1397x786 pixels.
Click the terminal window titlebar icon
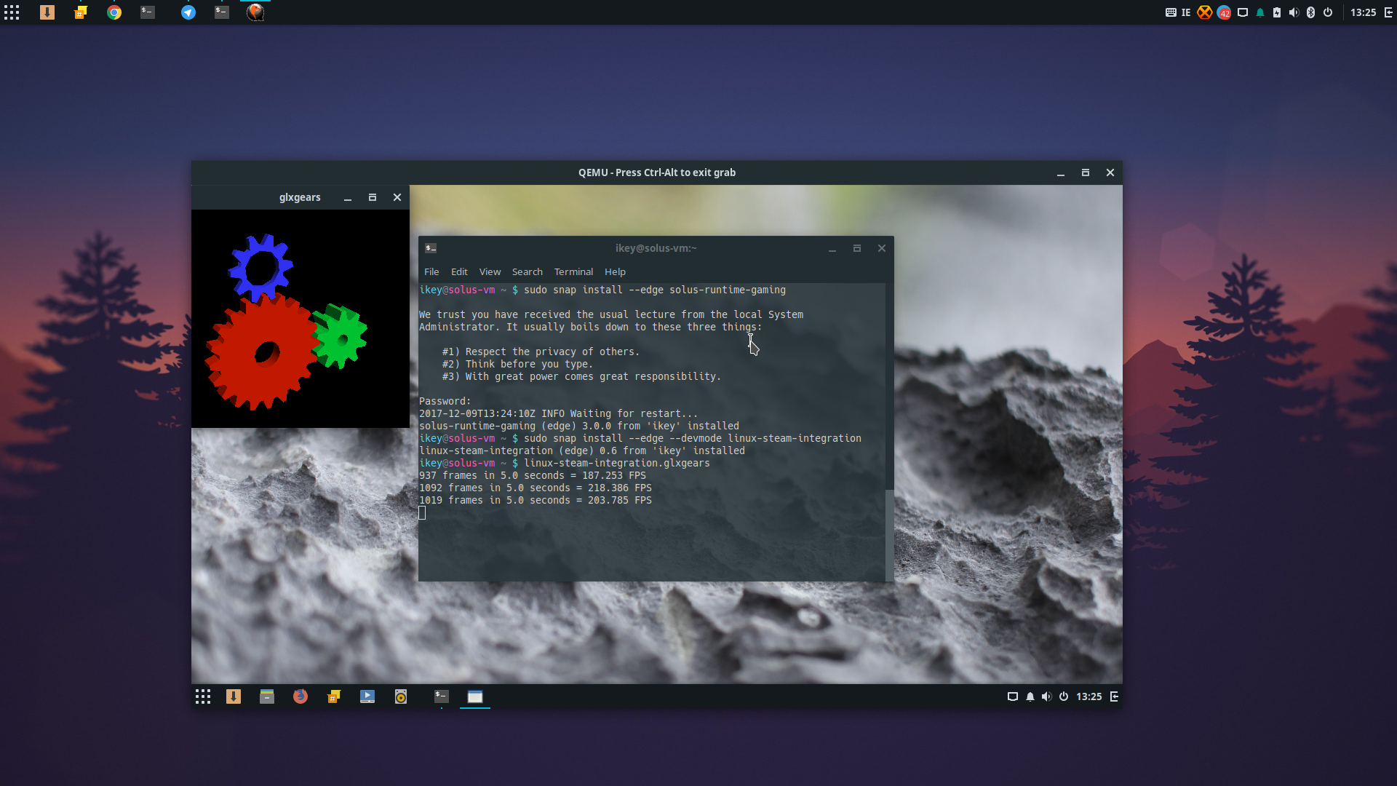(x=431, y=248)
